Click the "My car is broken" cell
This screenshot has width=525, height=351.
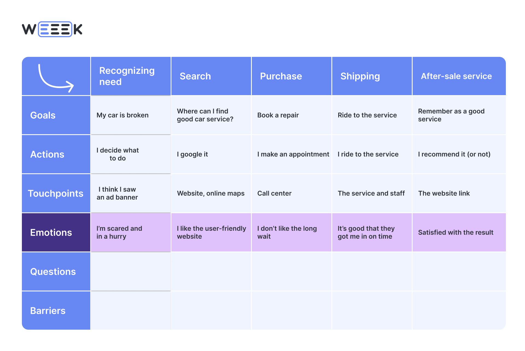[x=122, y=115]
